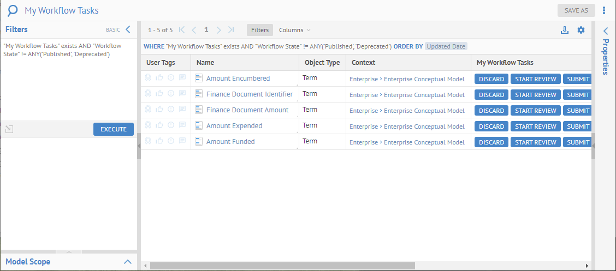616x271 pixels.
Task: Open the Columns dropdown
Action: click(x=294, y=30)
